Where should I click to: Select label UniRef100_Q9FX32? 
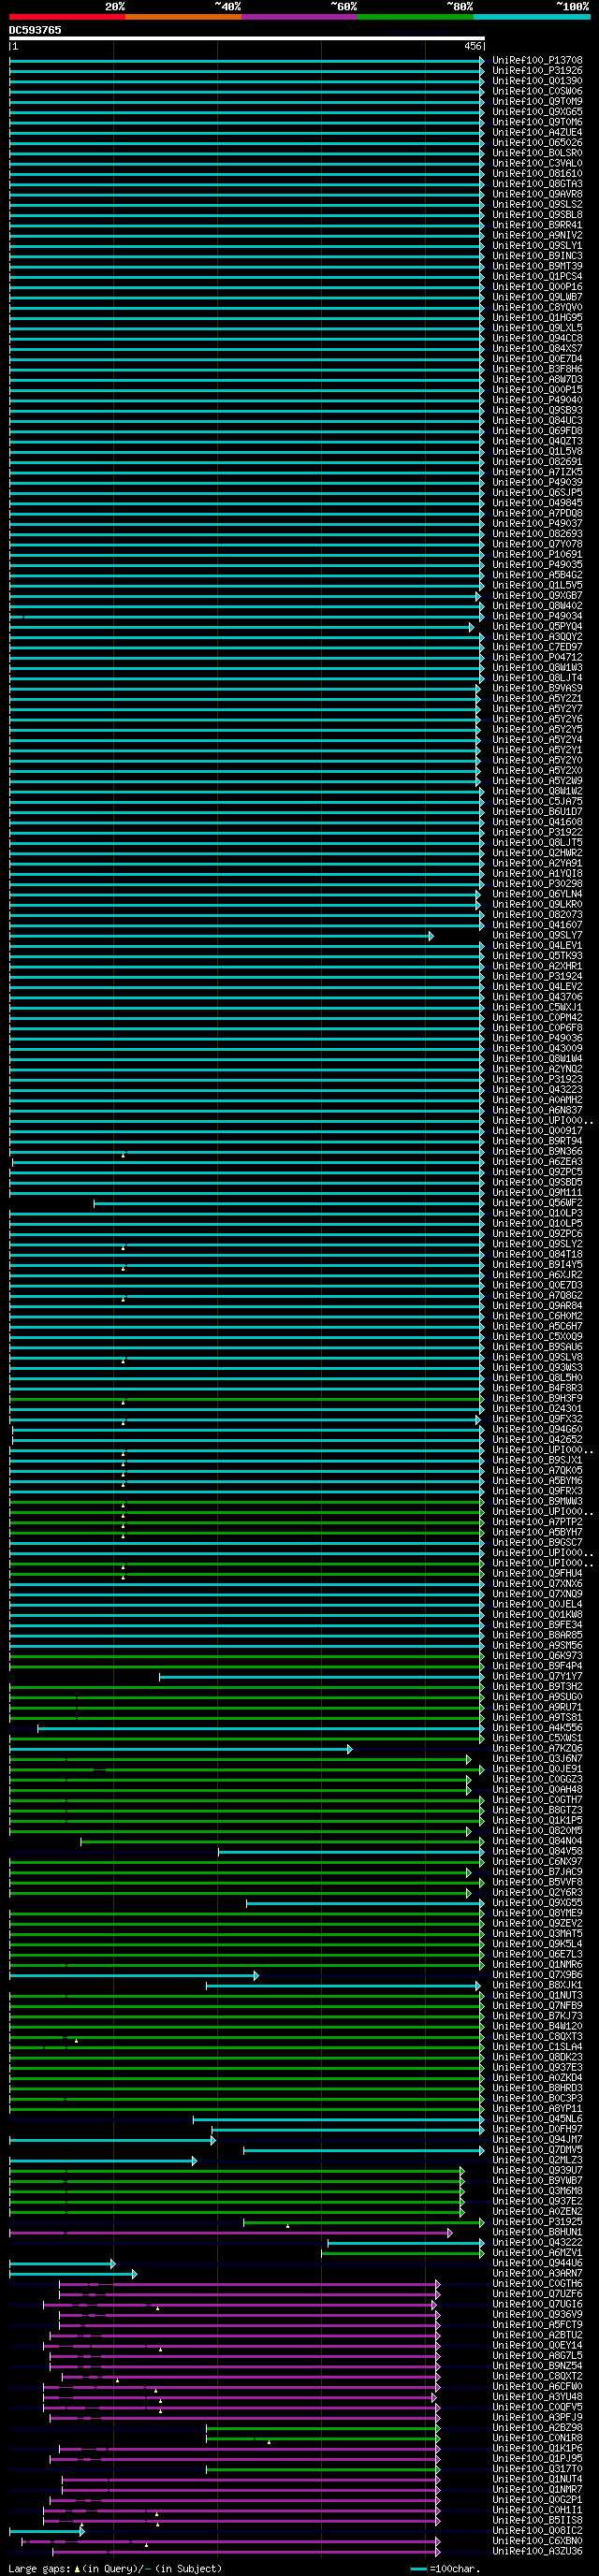(537, 1419)
